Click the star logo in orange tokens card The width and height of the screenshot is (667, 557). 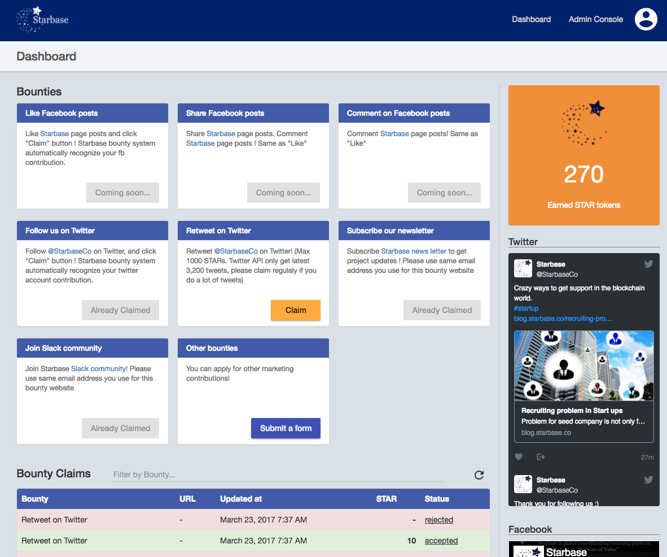[x=583, y=123]
